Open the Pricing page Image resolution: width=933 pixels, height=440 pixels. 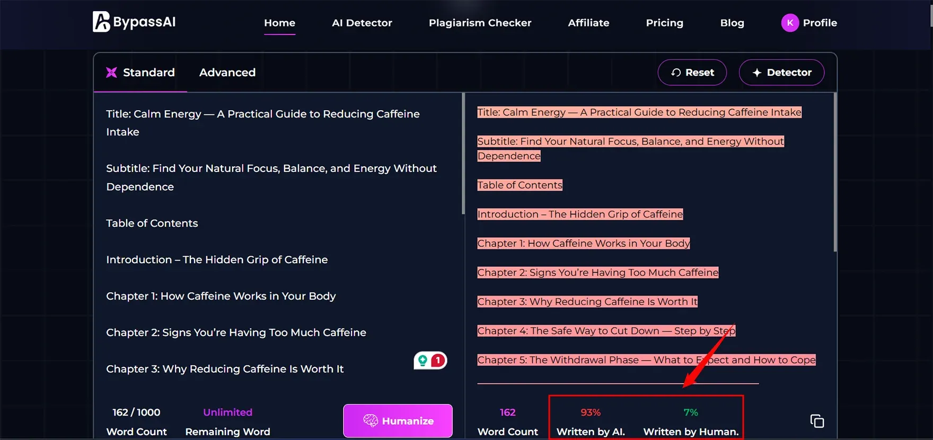click(664, 23)
